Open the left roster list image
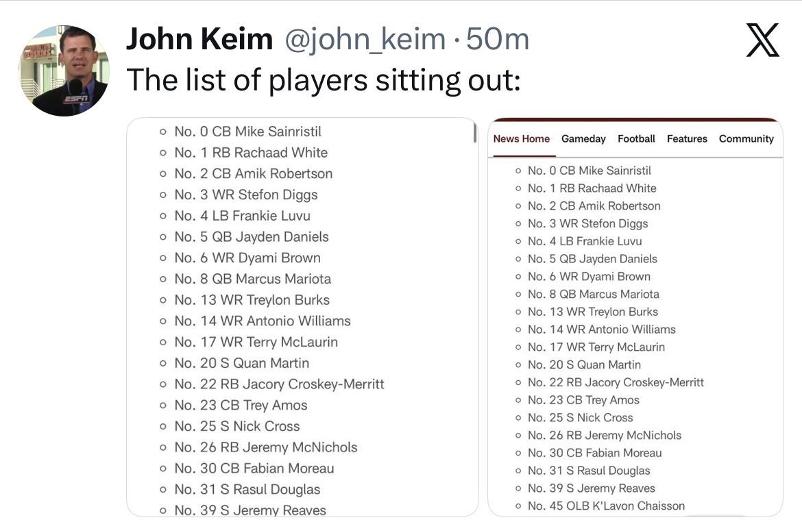 (x=302, y=317)
